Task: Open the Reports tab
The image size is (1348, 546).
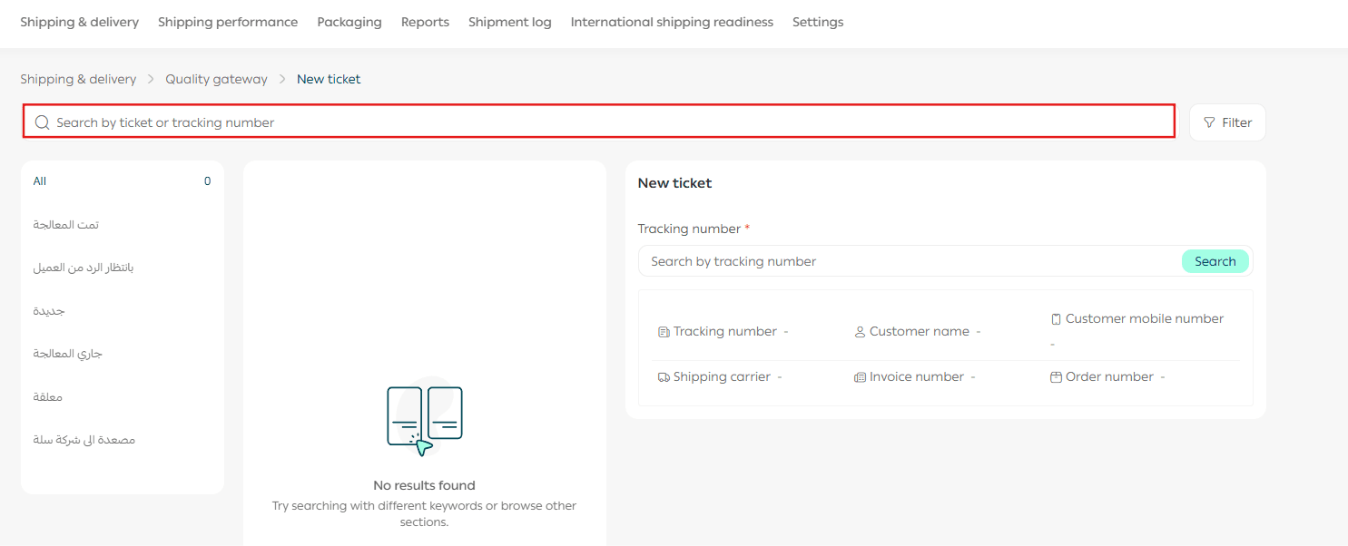Action: pos(425,22)
